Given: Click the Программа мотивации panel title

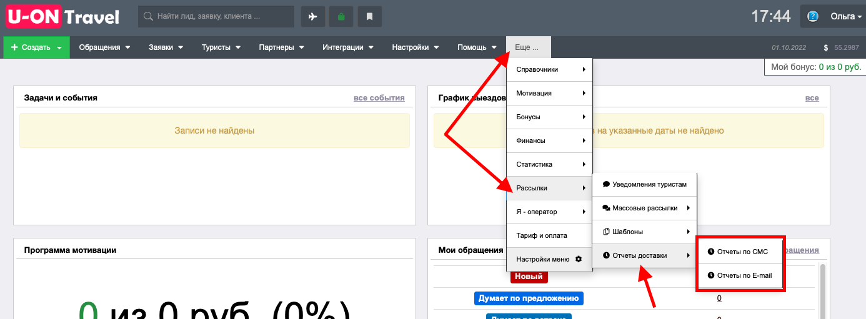Looking at the screenshot, I should point(70,250).
